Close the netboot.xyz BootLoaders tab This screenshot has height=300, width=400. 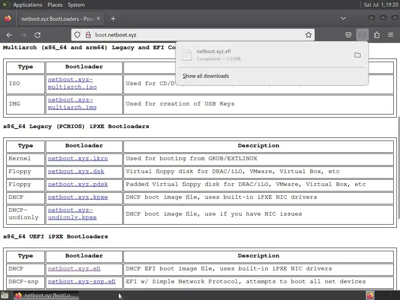point(98,19)
